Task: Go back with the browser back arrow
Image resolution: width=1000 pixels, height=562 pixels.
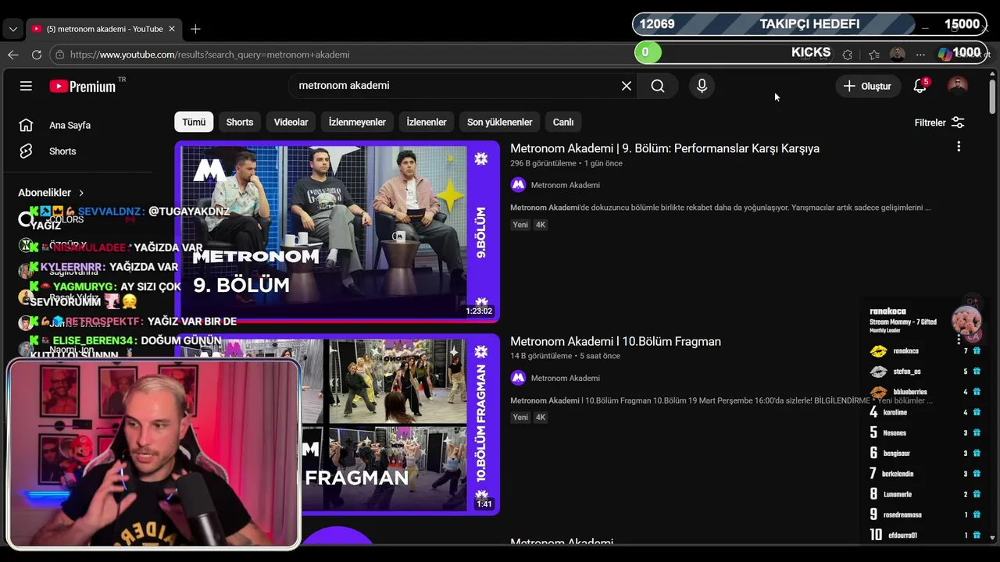Action: [13, 55]
